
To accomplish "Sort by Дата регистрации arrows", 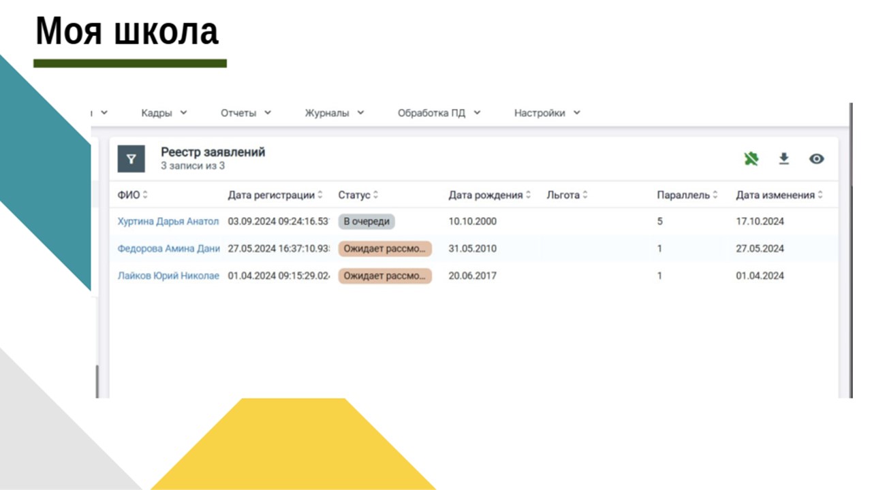I will (320, 195).
